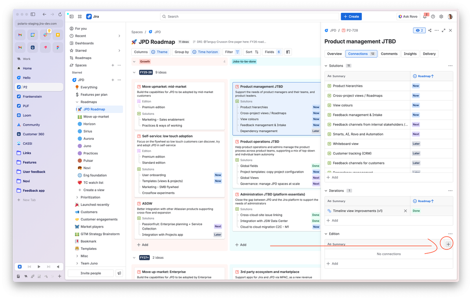Collapse the Solutions section in panel
This screenshot has width=472, height=299.
[x=326, y=66]
